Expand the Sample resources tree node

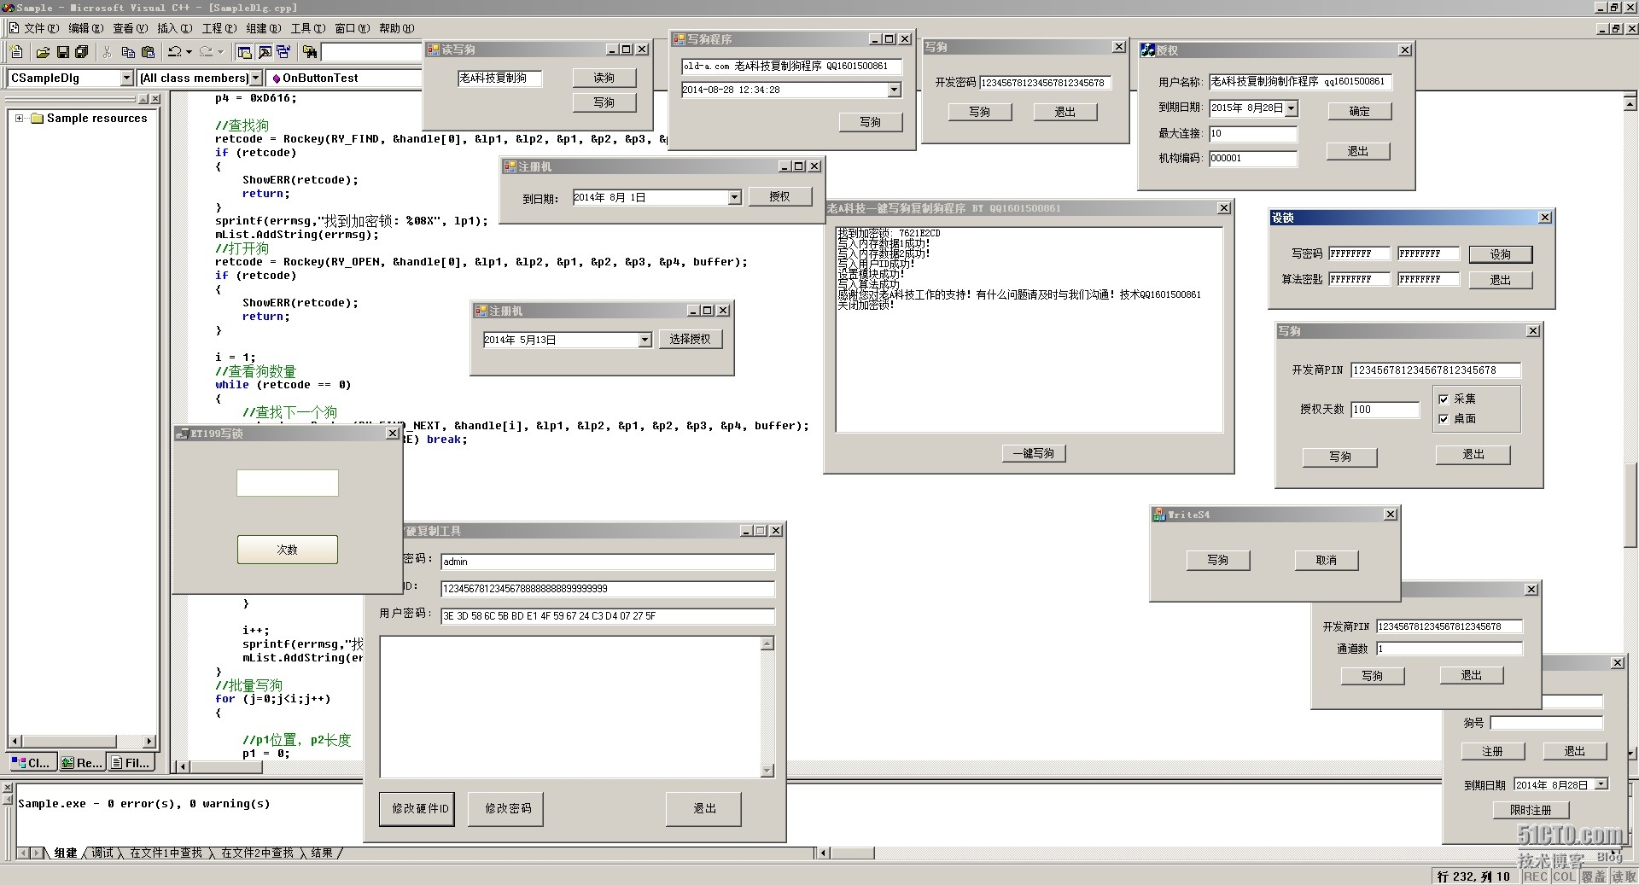pos(19,119)
